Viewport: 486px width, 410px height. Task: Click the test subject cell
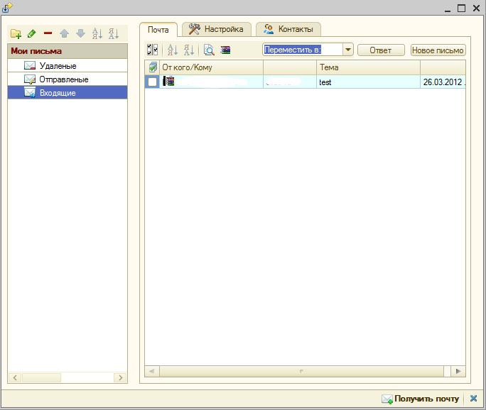[368, 82]
